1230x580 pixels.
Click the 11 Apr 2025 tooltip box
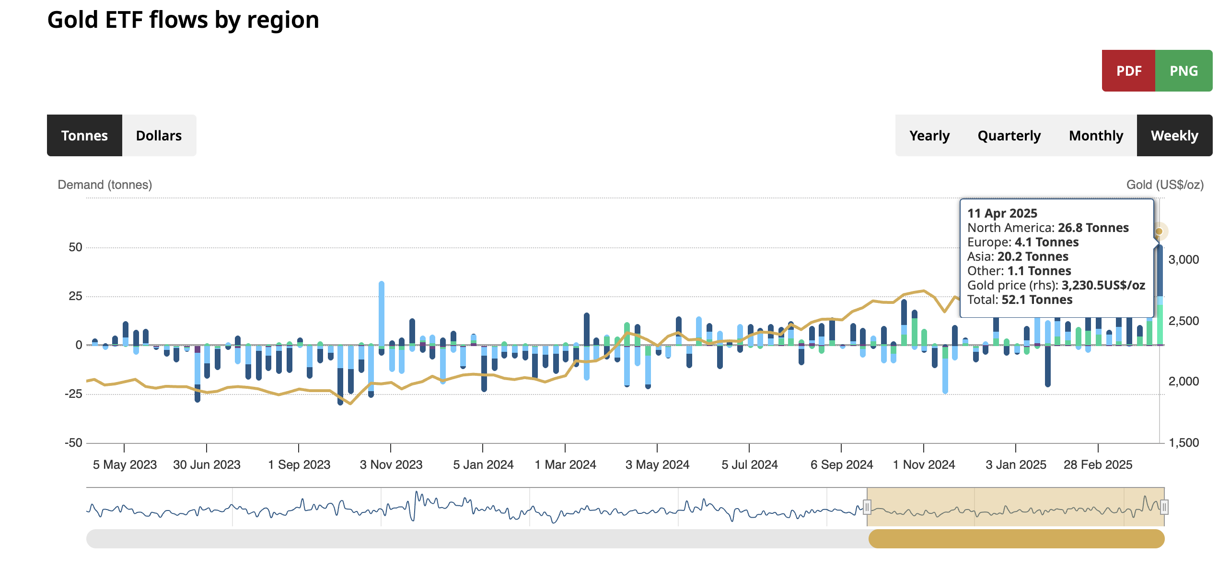click(x=1056, y=258)
